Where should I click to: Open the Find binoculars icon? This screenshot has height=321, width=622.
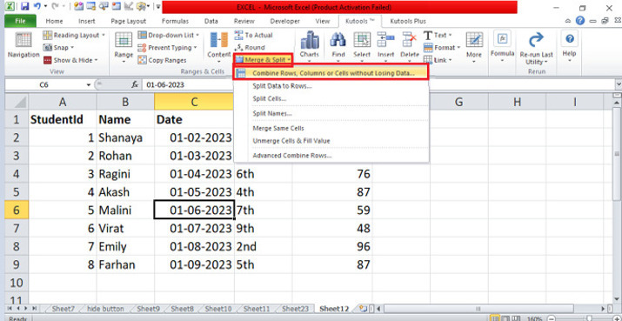click(338, 40)
